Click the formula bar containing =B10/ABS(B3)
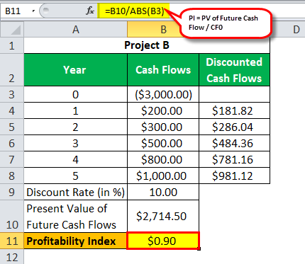305x264 pixels. (x=134, y=11)
